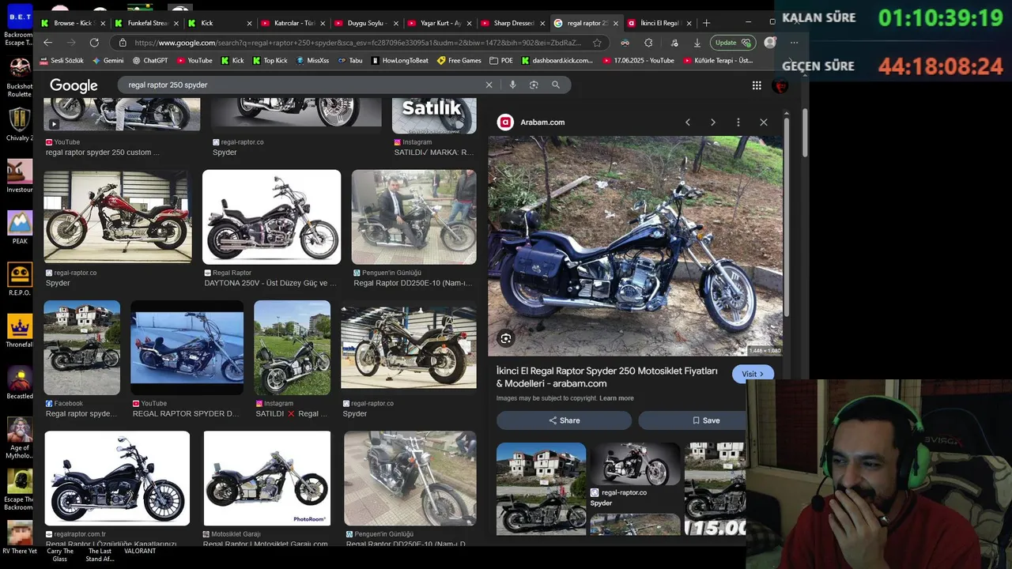Open Backrooms Escape desktop shortcut

19,24
